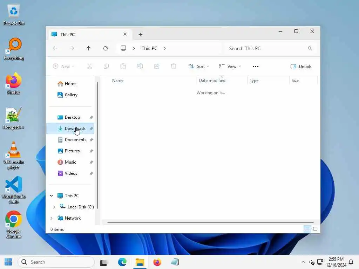
Task: Open the New dropdown menu
Action: tap(63, 66)
